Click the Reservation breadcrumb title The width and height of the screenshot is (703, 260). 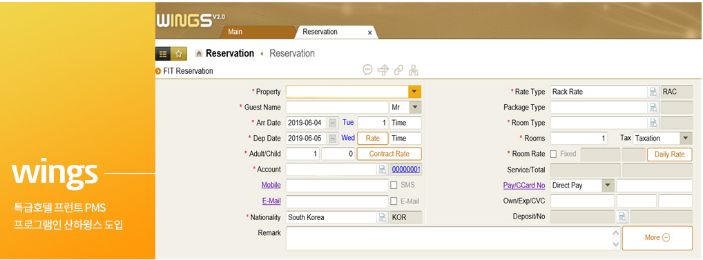(x=229, y=54)
